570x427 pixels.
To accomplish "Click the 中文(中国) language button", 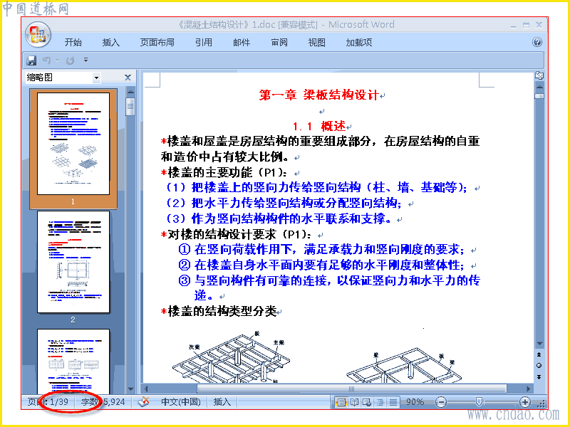I will pos(181,402).
